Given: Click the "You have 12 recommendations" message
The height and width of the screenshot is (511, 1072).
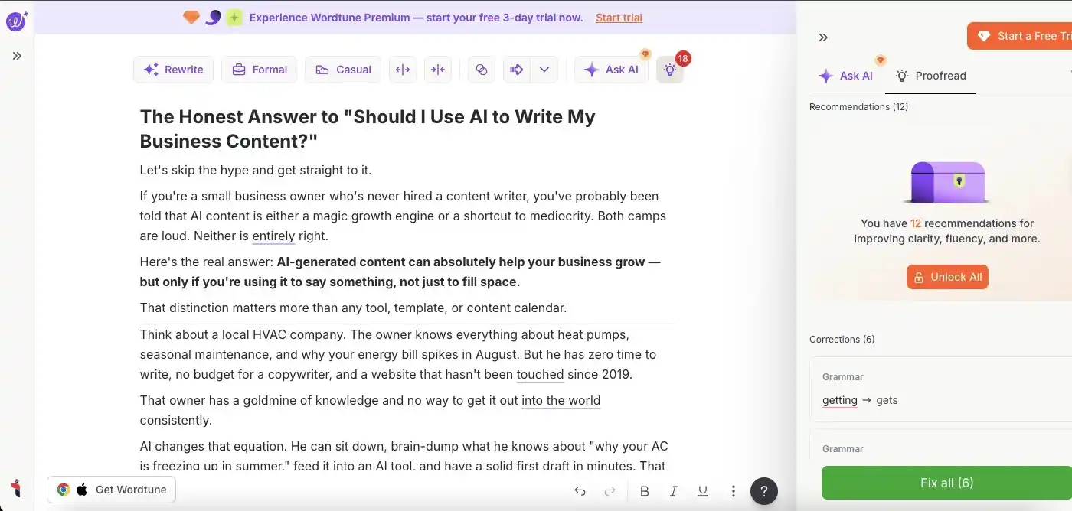Looking at the screenshot, I should [946, 231].
